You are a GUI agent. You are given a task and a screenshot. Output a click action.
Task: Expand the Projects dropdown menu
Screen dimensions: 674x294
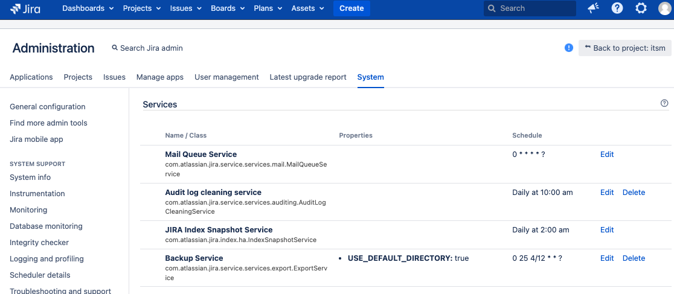pos(142,8)
